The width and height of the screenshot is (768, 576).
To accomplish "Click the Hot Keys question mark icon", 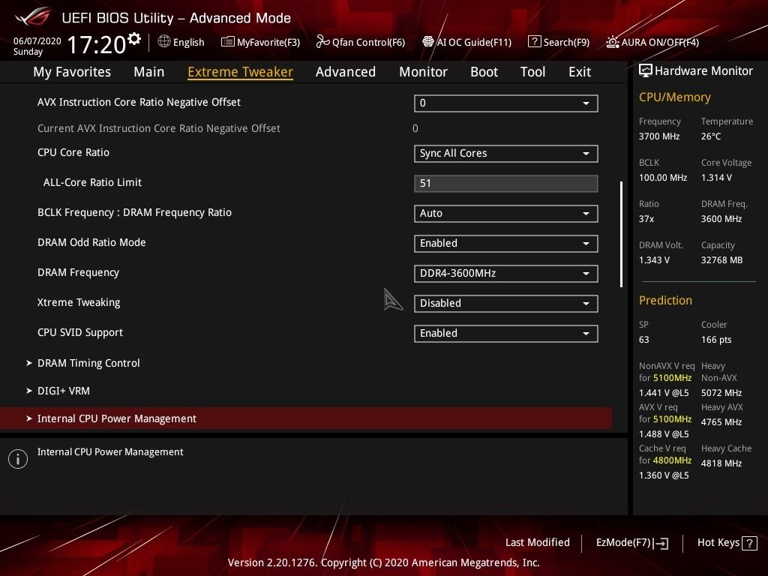I will coord(749,543).
